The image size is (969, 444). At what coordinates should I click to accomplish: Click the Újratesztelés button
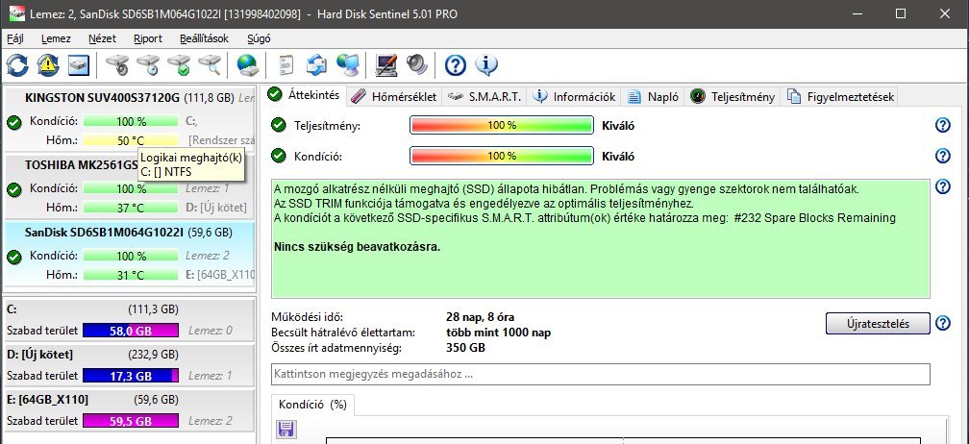tap(878, 323)
